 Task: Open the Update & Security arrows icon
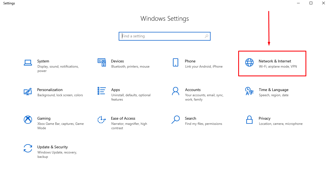coord(28,148)
